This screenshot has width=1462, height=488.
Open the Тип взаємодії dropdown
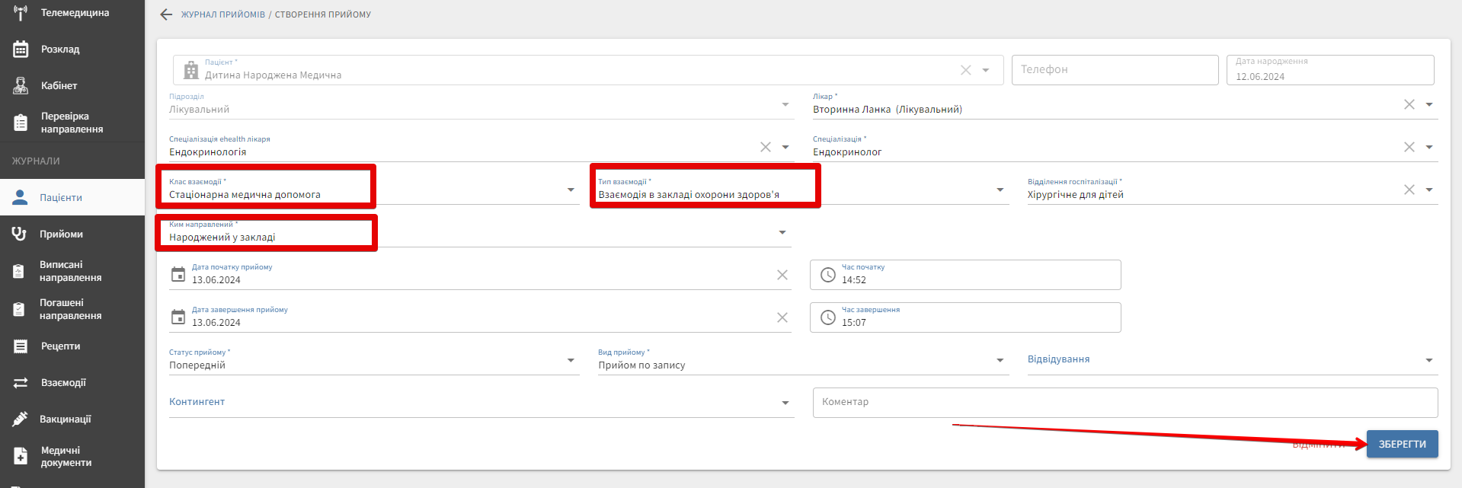coord(1000,190)
